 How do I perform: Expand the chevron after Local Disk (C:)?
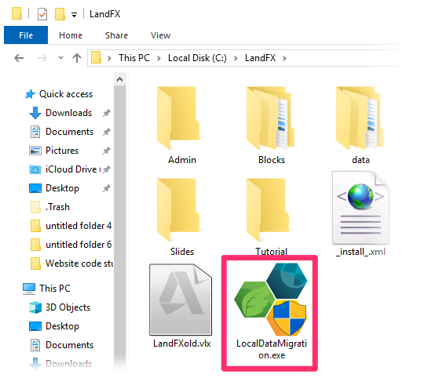[x=236, y=58]
